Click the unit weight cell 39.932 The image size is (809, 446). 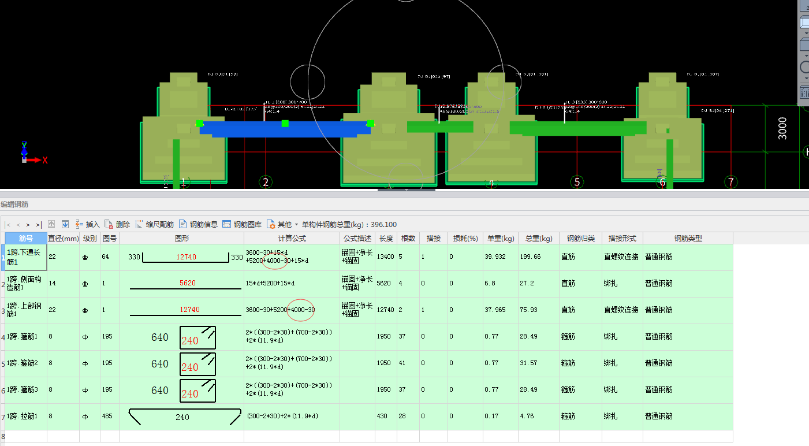click(x=501, y=257)
